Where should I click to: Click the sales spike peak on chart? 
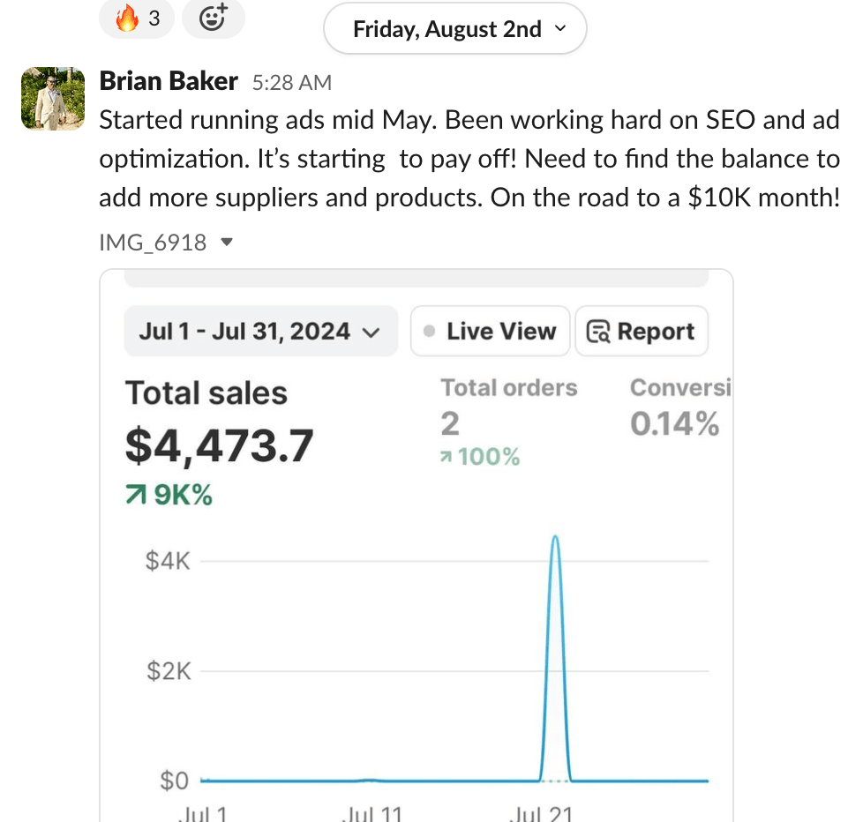pos(555,537)
